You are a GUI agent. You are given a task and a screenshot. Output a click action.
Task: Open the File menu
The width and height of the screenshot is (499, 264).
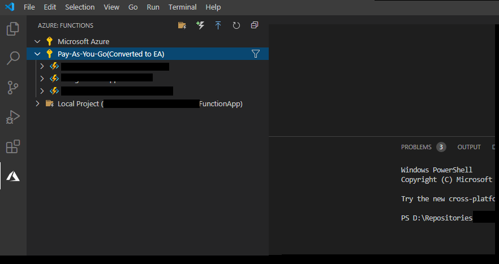point(29,7)
